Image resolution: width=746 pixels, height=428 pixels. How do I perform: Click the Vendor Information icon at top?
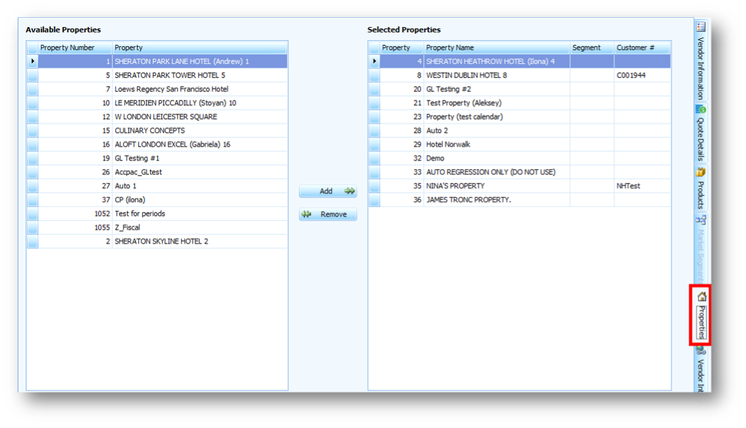point(701,26)
